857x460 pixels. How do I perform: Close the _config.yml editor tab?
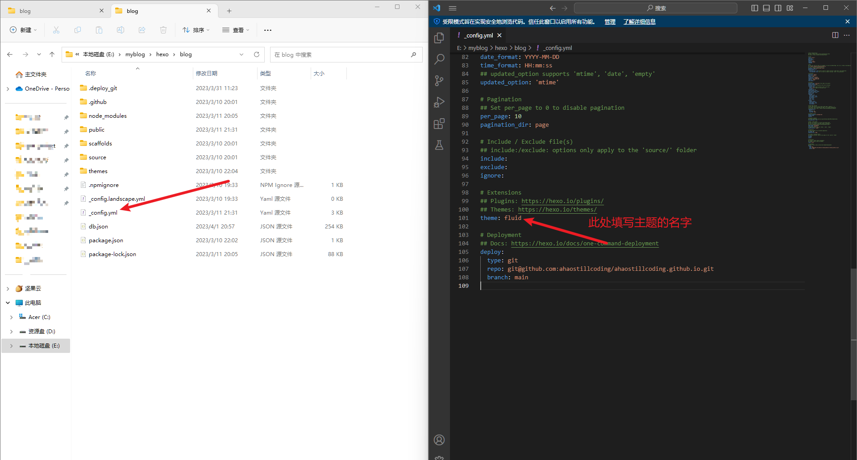coord(499,35)
